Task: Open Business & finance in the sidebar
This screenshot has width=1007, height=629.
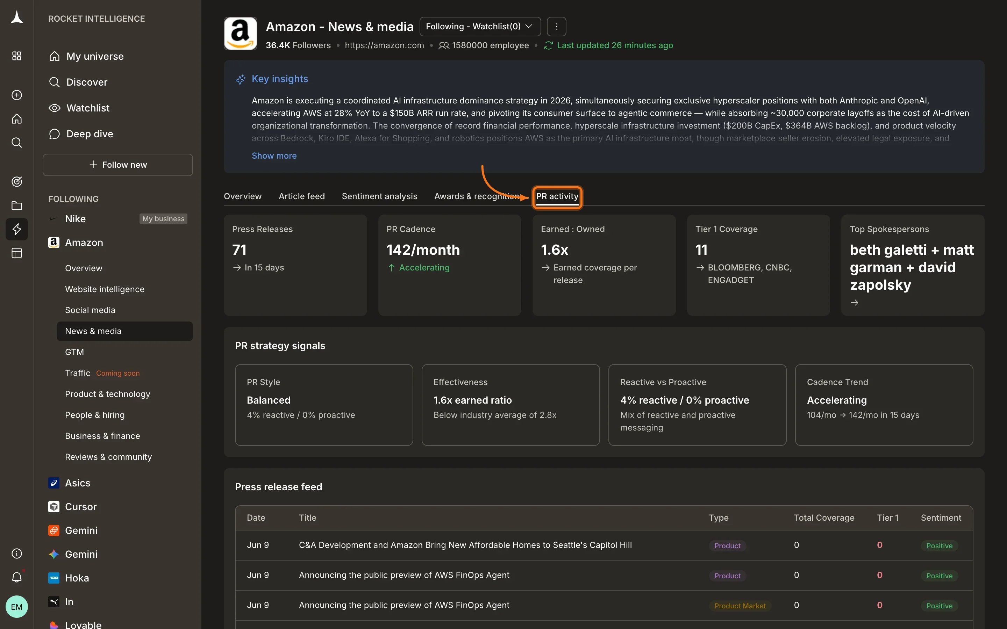Action: click(x=102, y=436)
